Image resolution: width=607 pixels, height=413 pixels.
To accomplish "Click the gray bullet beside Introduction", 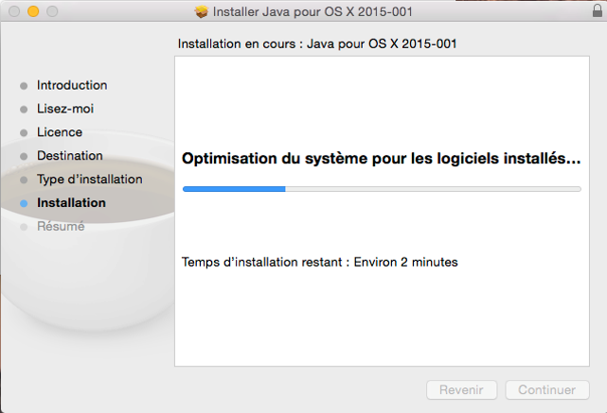I will click(x=24, y=86).
